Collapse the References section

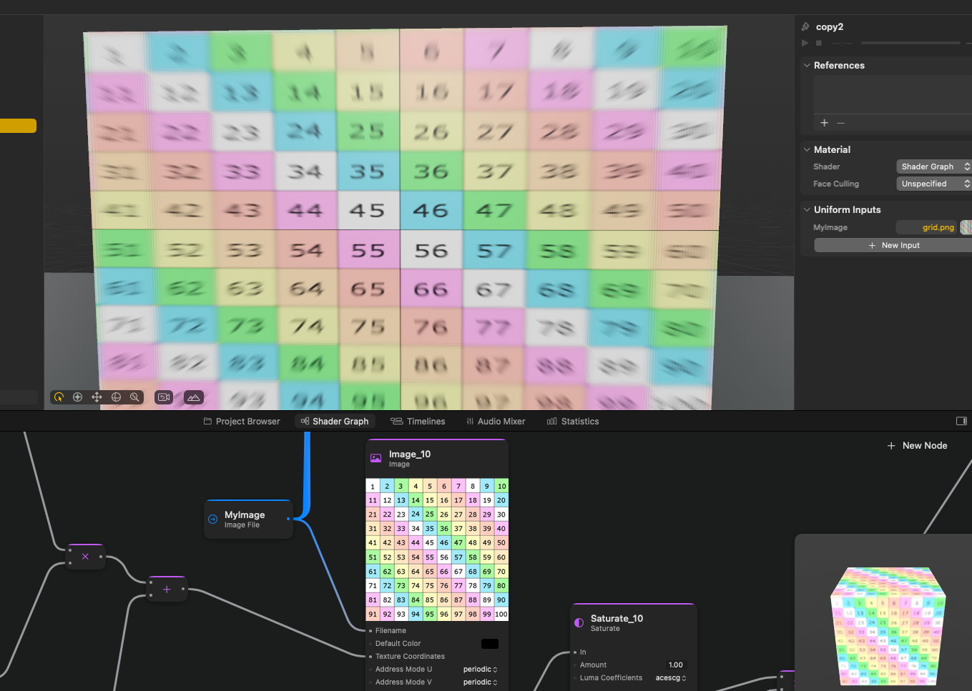pos(807,65)
